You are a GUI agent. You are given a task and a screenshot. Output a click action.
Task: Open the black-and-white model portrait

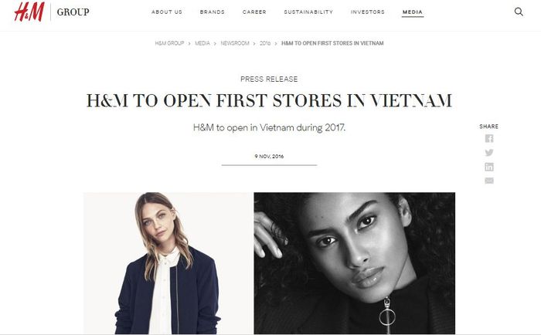pos(354,263)
